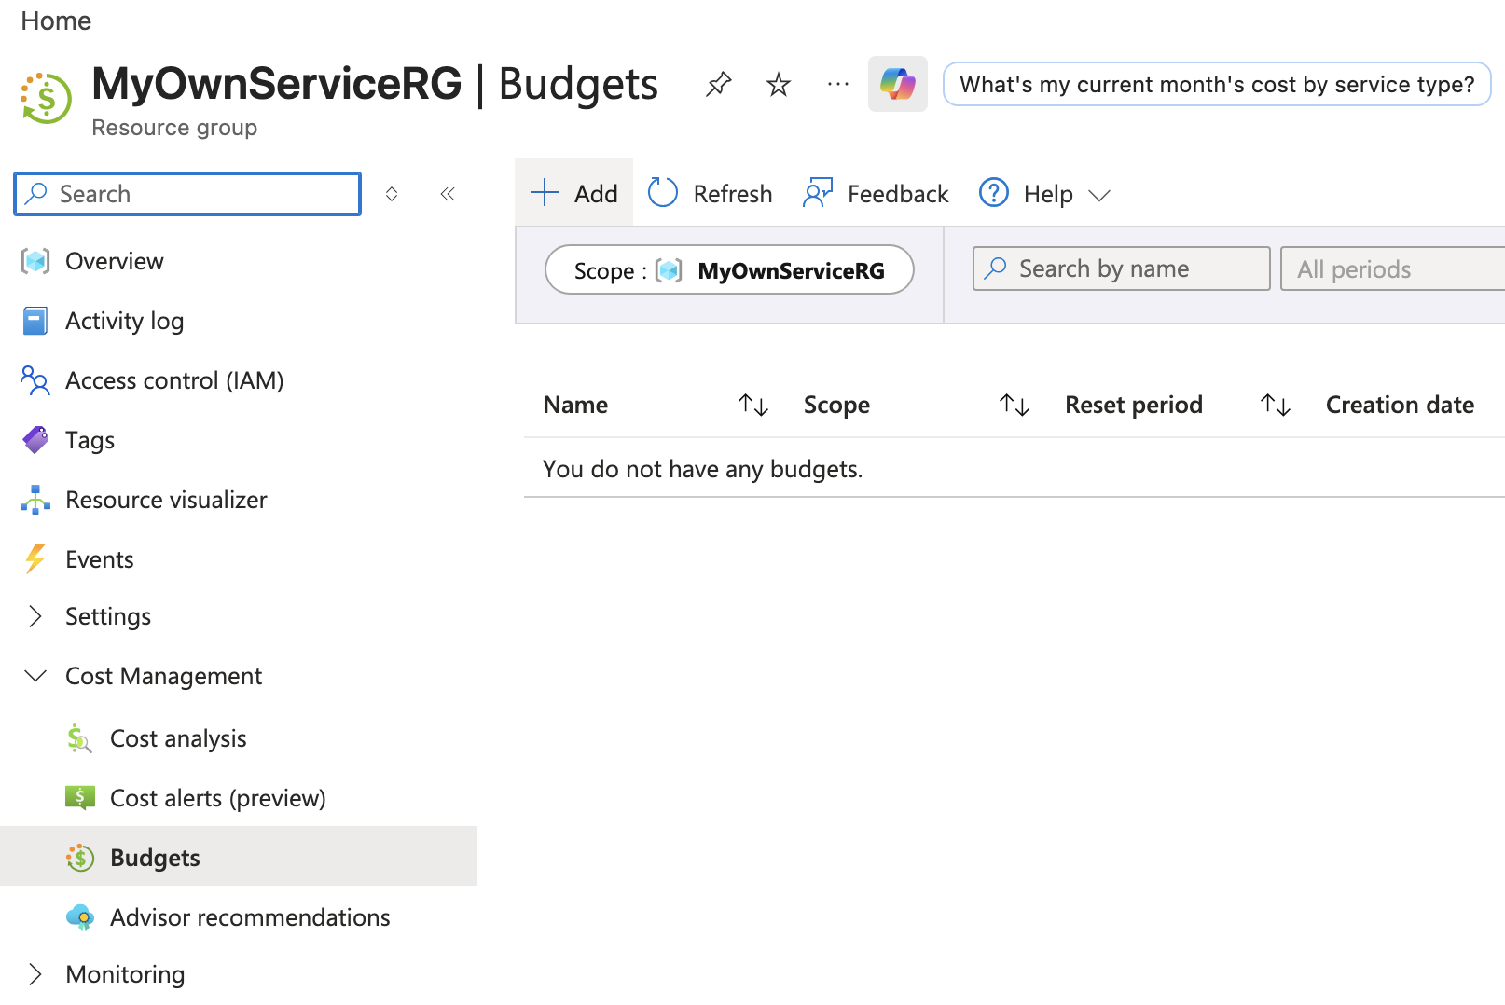Viewport: 1505px width, 1005px height.
Task: Go to the Home breadcrumb
Action: tap(56, 21)
